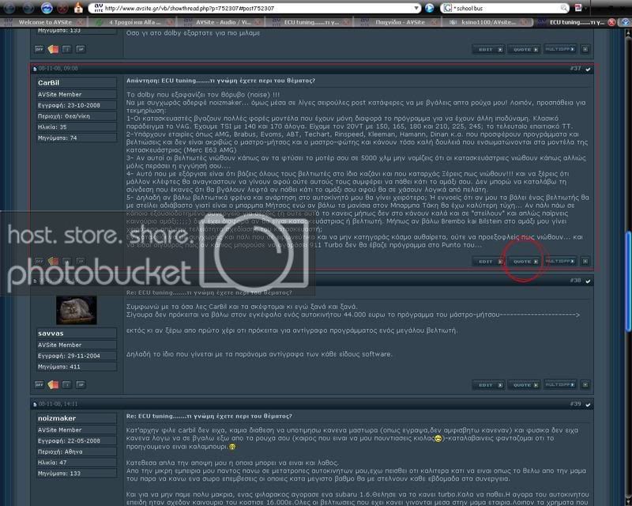The image size is (632, 506).
Task: Click the small square button after MULTIQUOTE on post #37
Action: pos(585,262)
